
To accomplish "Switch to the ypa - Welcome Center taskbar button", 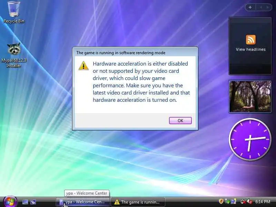I will (x=83, y=202).
